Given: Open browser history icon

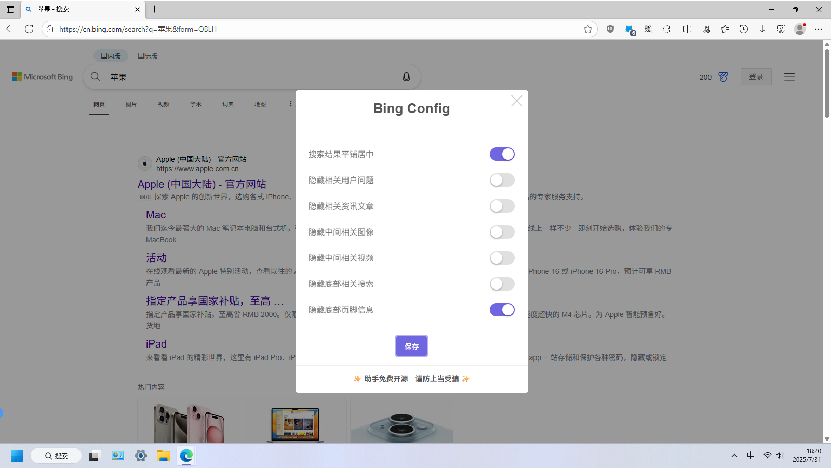Looking at the screenshot, I should click(x=743, y=29).
